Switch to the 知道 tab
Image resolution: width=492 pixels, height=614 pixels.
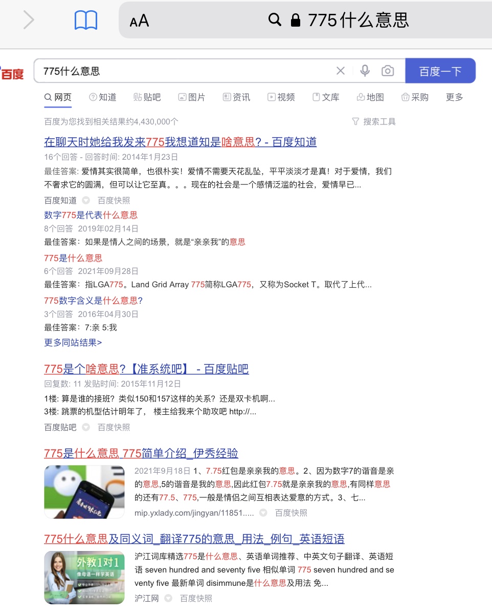[x=103, y=97]
